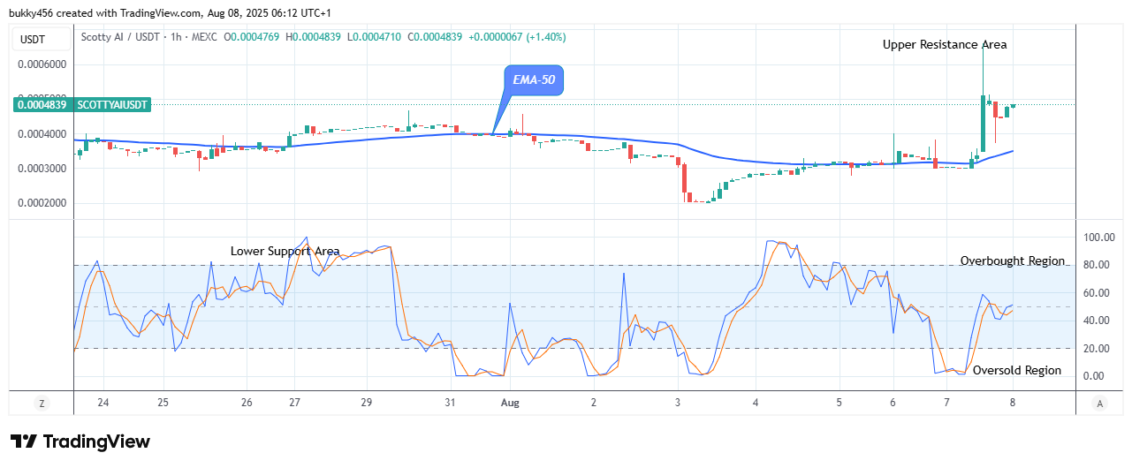Image resolution: width=1132 pixels, height=468 pixels.
Task: Click the '5' date on time axis
Action: tap(840, 403)
